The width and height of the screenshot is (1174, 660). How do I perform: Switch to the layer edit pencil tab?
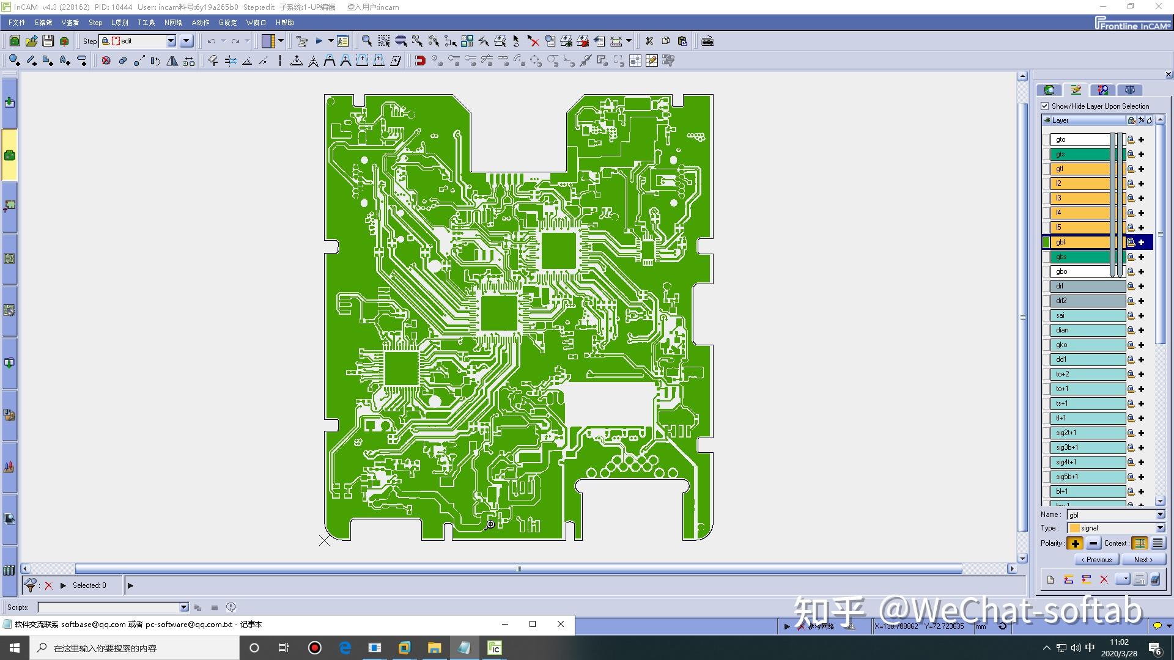coord(1076,90)
